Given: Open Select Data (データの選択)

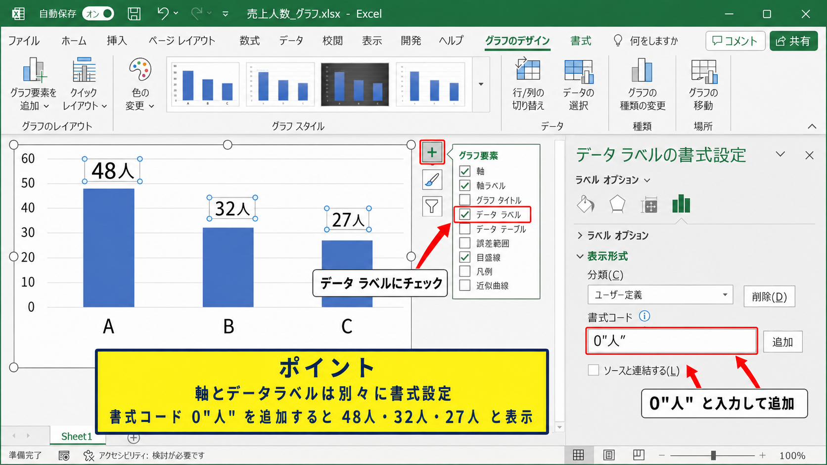Looking at the screenshot, I should pyautogui.click(x=578, y=84).
